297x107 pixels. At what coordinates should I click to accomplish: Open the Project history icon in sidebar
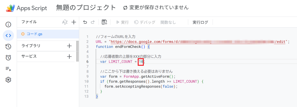click(8, 47)
